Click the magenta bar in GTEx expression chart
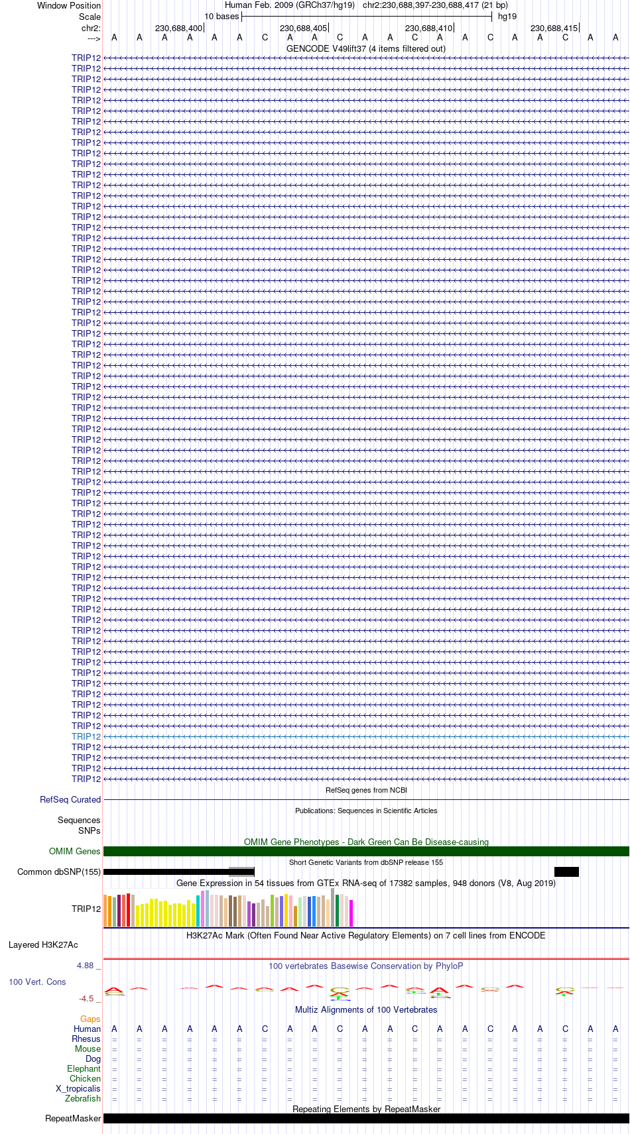 coord(351,913)
